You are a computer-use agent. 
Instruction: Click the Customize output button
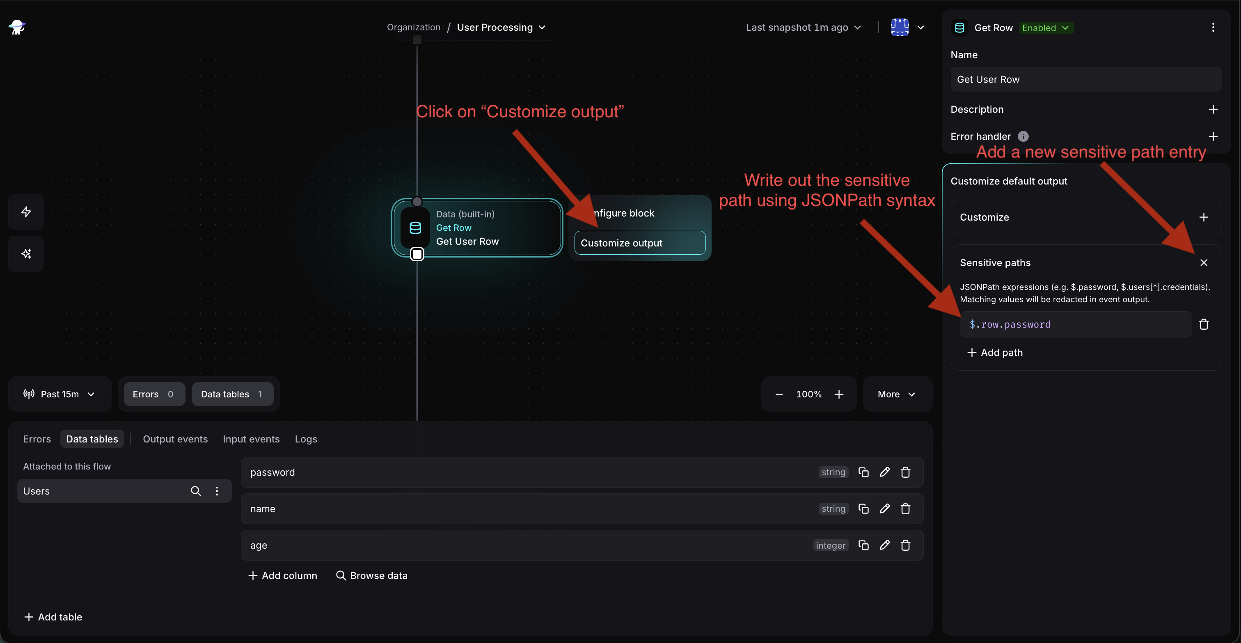click(639, 243)
